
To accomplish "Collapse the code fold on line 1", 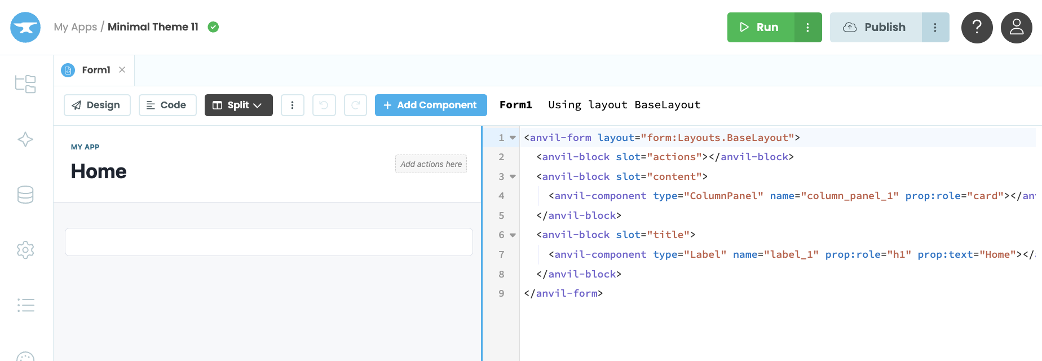I will [513, 138].
